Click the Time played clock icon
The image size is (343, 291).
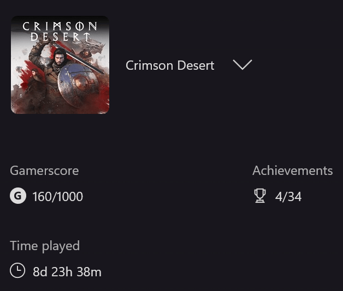(x=17, y=271)
